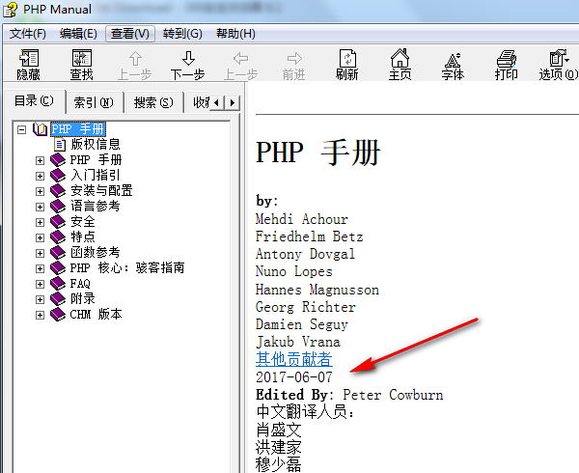Select 版权信息 in the contents tree
The height and width of the screenshot is (473, 579).
pyautogui.click(x=96, y=145)
